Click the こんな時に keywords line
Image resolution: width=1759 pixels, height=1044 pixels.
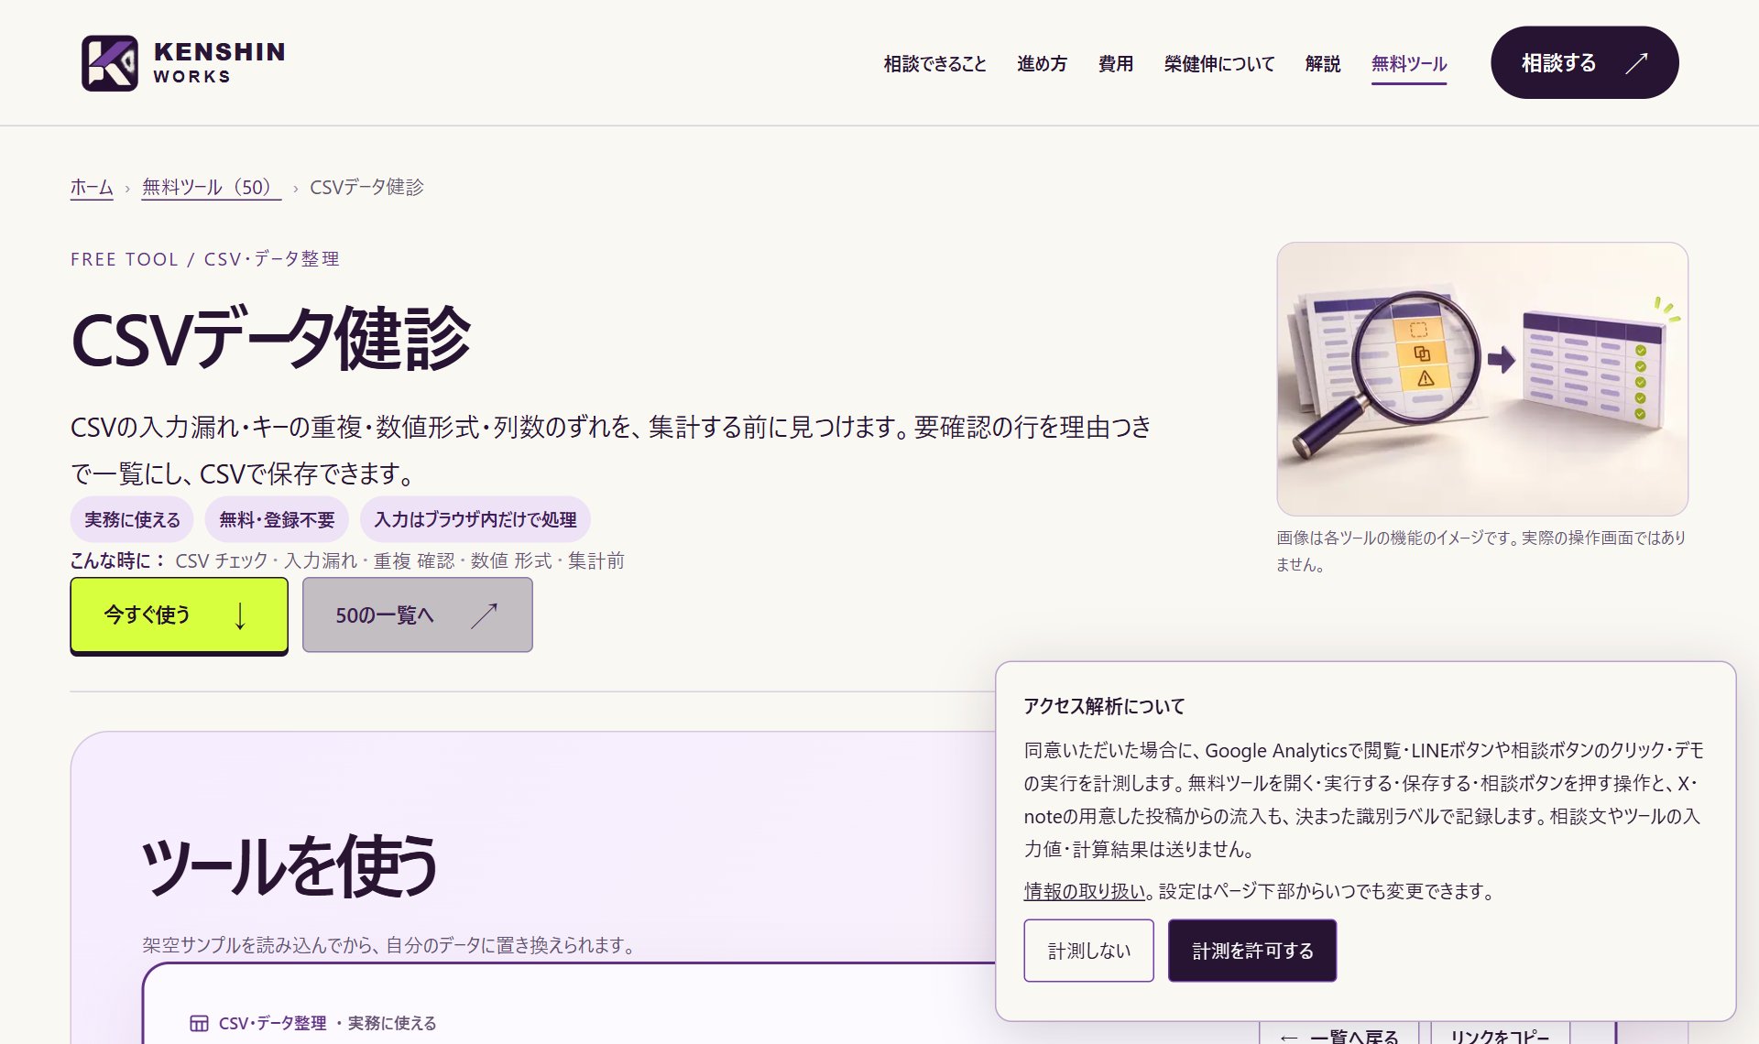pos(347,560)
